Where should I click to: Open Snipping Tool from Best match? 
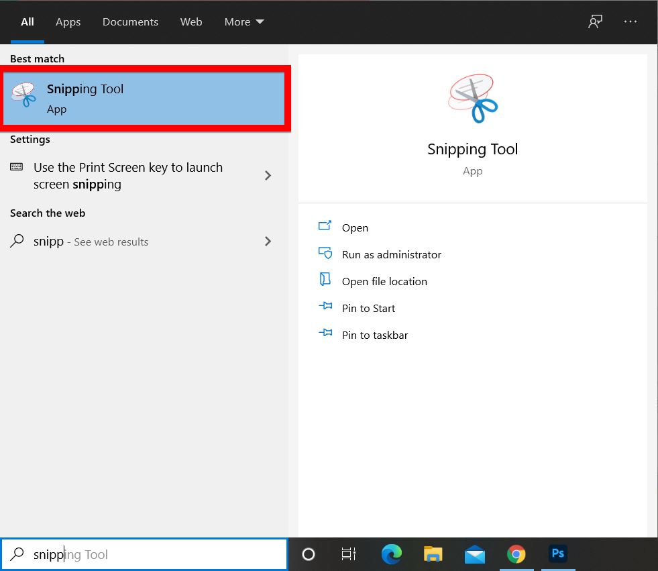coord(144,99)
